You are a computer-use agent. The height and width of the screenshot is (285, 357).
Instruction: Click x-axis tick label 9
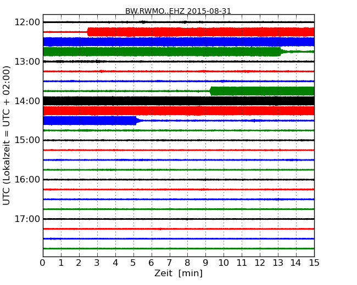[205, 263]
